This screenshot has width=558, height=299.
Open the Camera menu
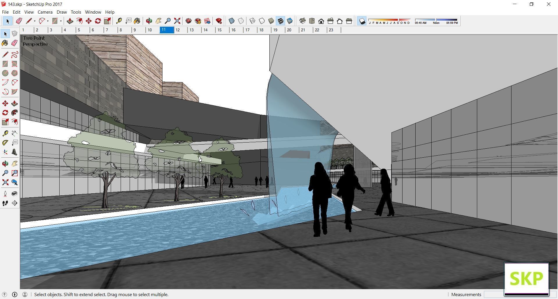pos(45,12)
